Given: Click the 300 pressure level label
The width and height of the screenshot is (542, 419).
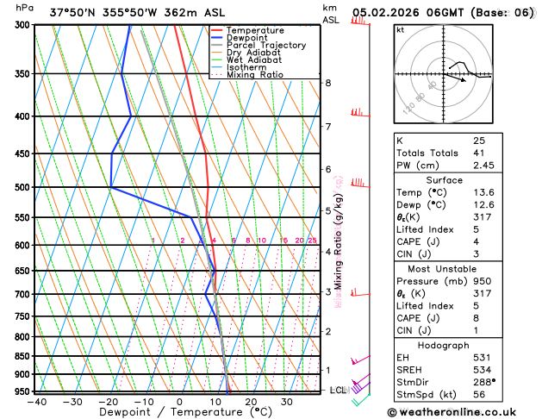Looking at the screenshot, I should click(x=24, y=25).
